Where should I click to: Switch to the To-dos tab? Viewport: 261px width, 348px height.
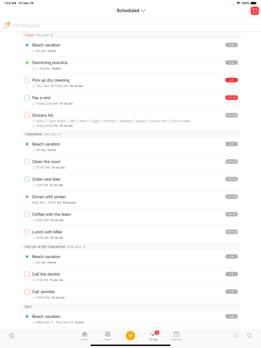click(154, 335)
